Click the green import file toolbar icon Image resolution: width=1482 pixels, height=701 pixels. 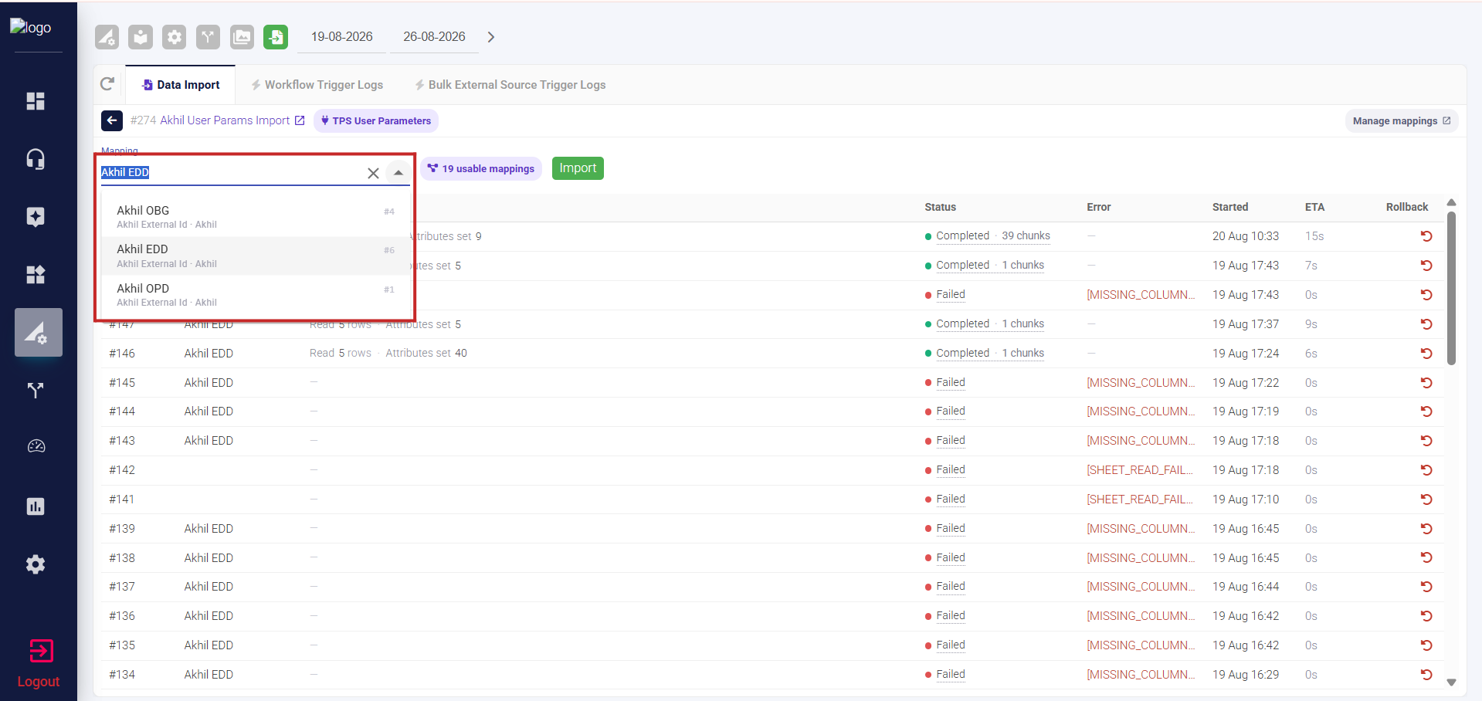coord(276,37)
